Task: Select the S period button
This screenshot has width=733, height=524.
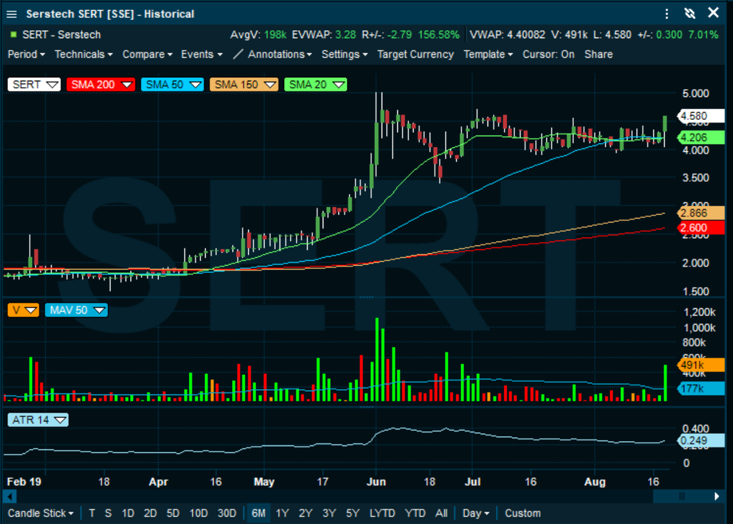Action: tap(108, 513)
